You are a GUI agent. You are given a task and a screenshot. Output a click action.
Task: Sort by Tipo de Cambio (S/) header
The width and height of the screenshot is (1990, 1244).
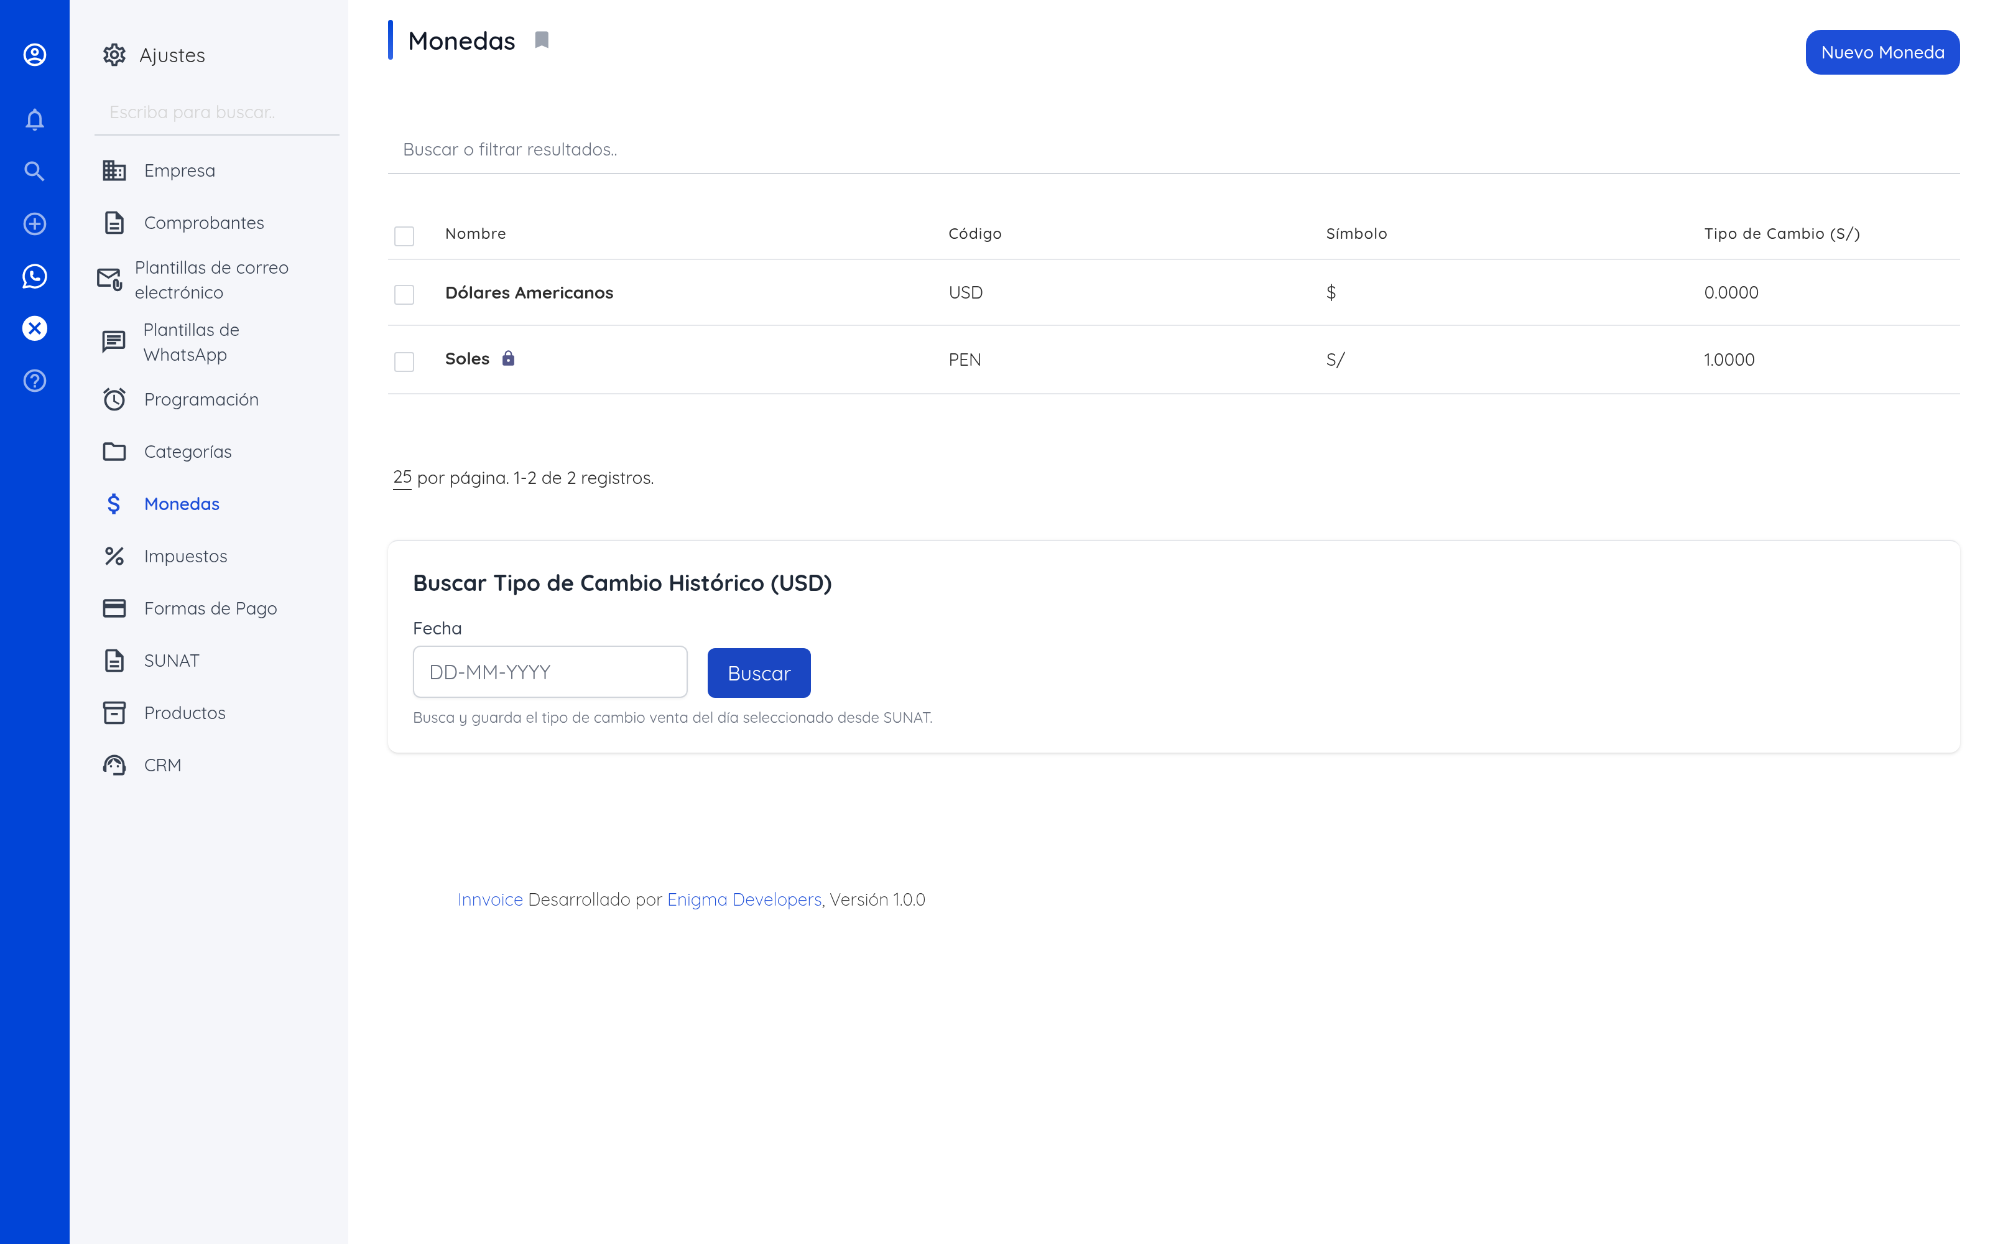[1781, 234]
